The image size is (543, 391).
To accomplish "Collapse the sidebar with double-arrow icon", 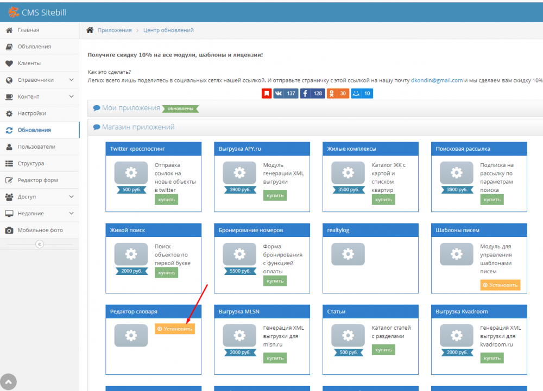I will coord(39,244).
